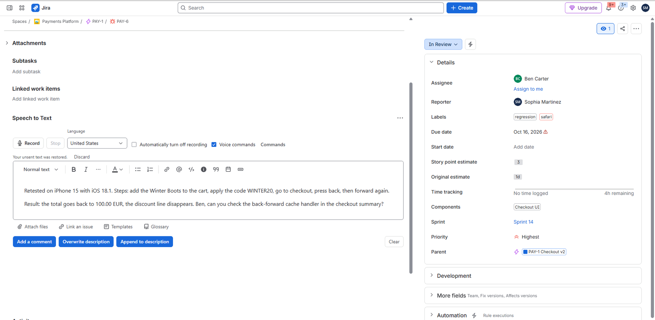Insert a numbered list
The height and width of the screenshot is (320, 655).
[x=150, y=170]
